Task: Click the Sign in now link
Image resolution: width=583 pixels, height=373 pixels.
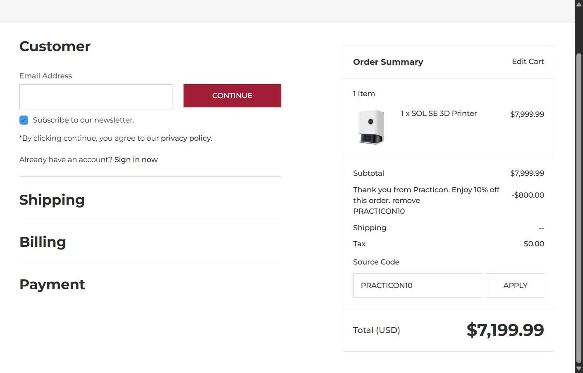Action: (136, 160)
